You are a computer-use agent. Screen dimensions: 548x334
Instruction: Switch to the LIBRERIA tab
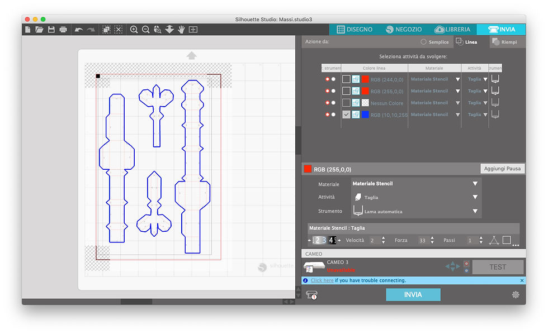(x=452, y=30)
